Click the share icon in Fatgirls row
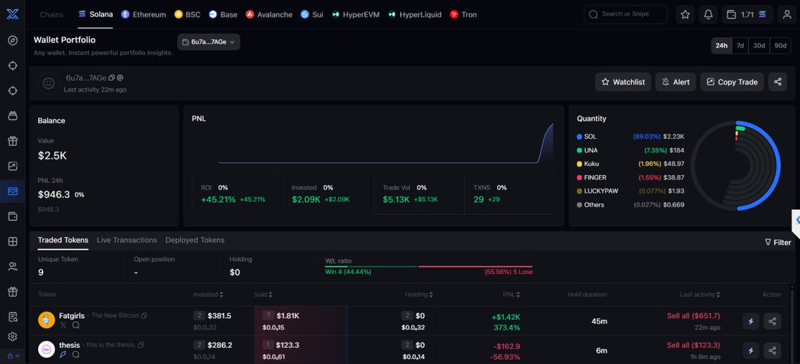 772,321
